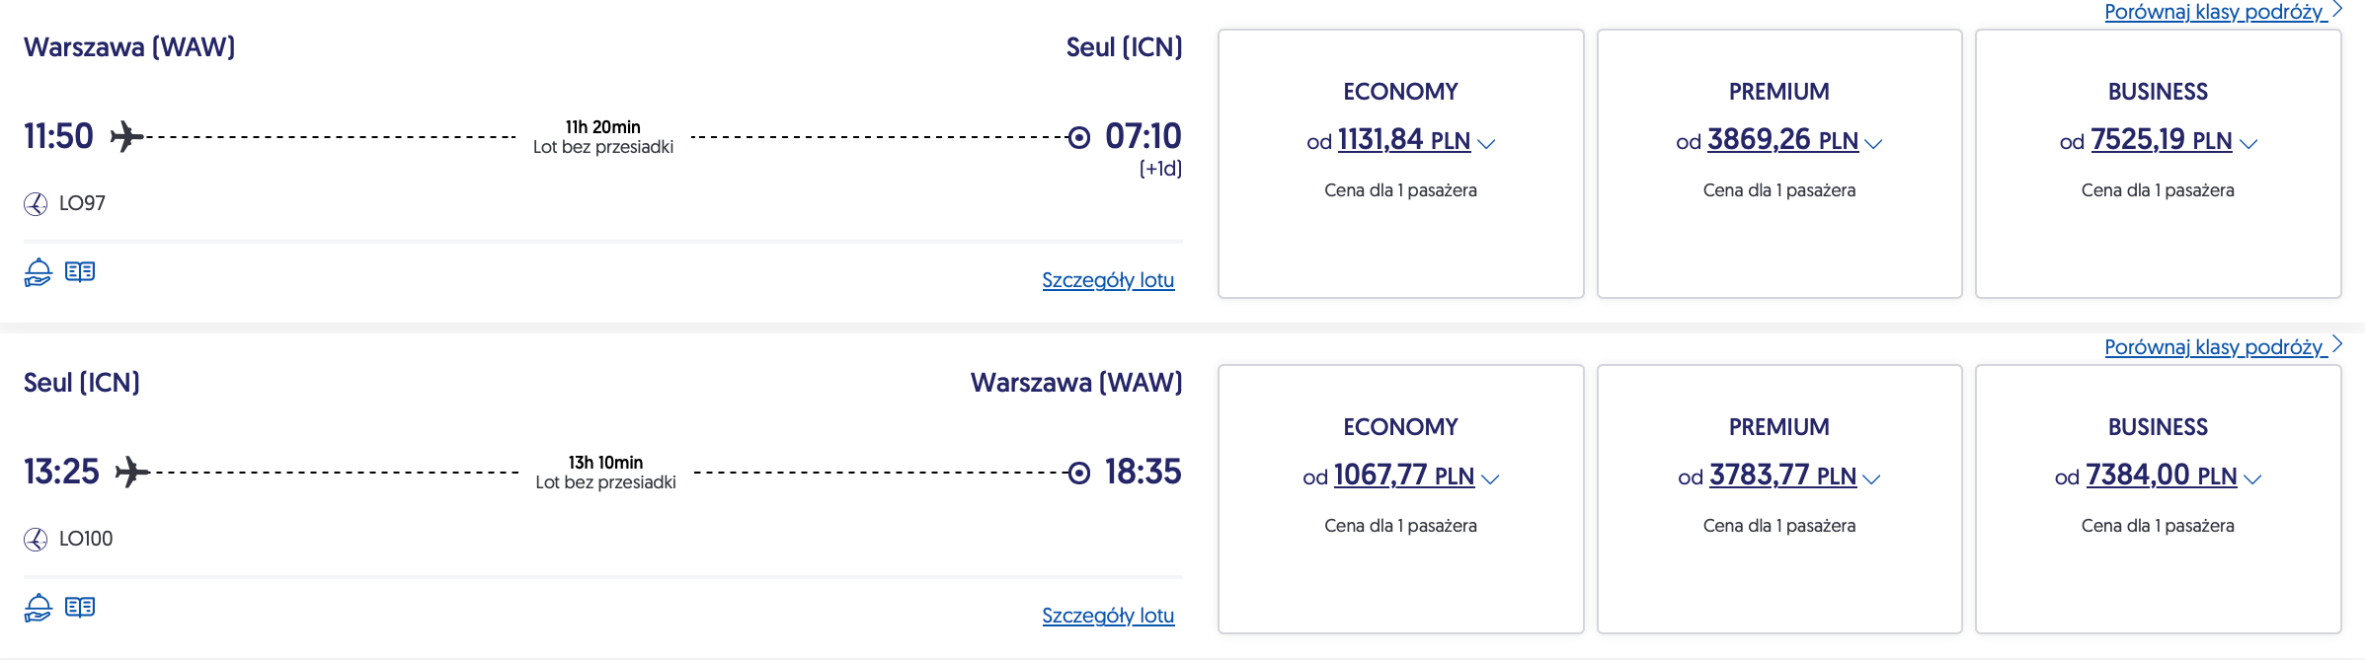2365x660 pixels.
Task: Click the meal service icon for flight LO100
Action: point(38,608)
